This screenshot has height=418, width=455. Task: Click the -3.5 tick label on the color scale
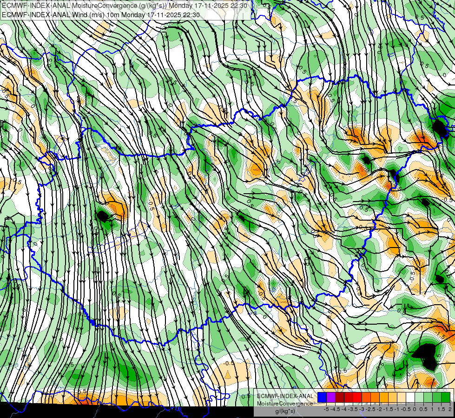[353, 409]
